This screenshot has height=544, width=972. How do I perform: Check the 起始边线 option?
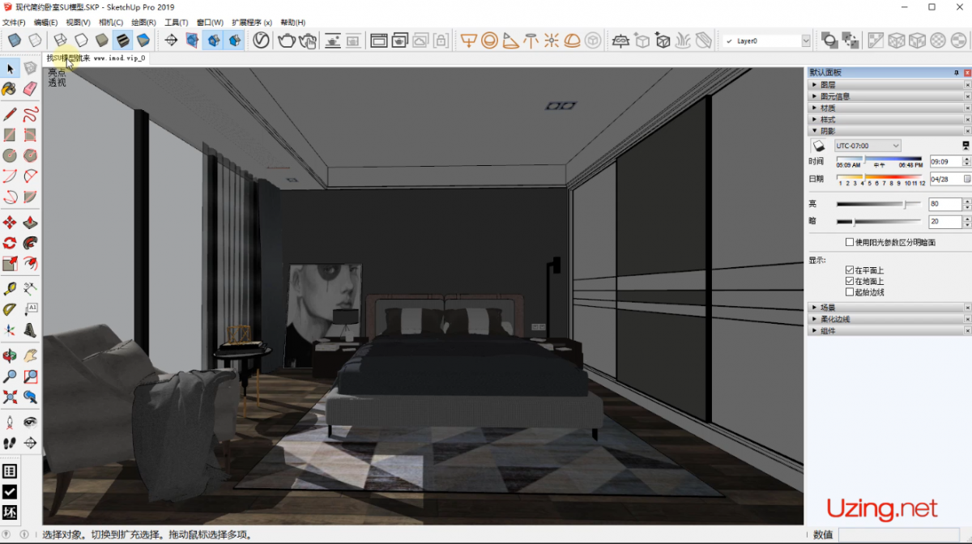click(x=849, y=292)
